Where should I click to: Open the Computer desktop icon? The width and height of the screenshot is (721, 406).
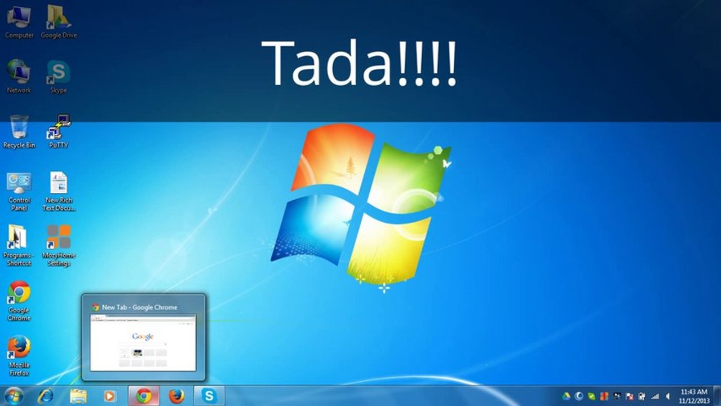[x=19, y=21]
